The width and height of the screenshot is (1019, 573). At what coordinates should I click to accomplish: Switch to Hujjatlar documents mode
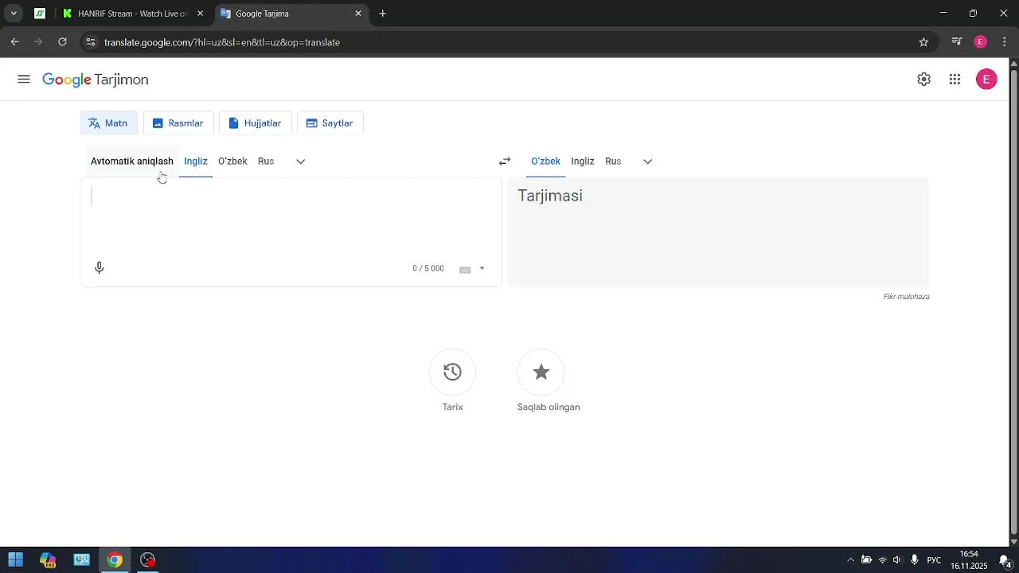tap(255, 123)
